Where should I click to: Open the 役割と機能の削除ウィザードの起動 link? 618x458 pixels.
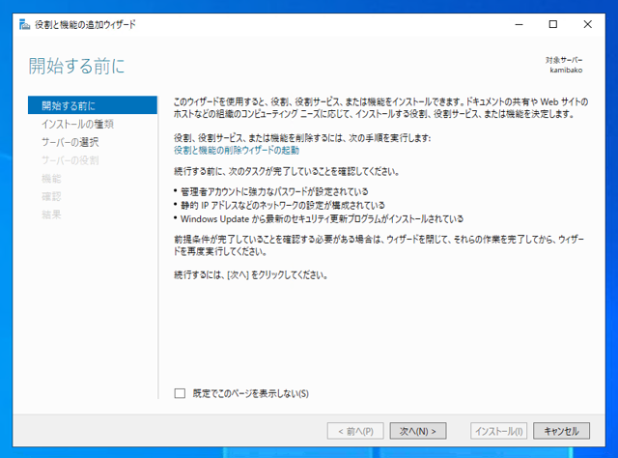pyautogui.click(x=237, y=151)
